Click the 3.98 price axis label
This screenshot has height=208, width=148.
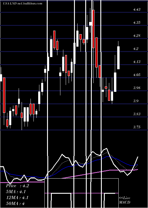point(137,88)
